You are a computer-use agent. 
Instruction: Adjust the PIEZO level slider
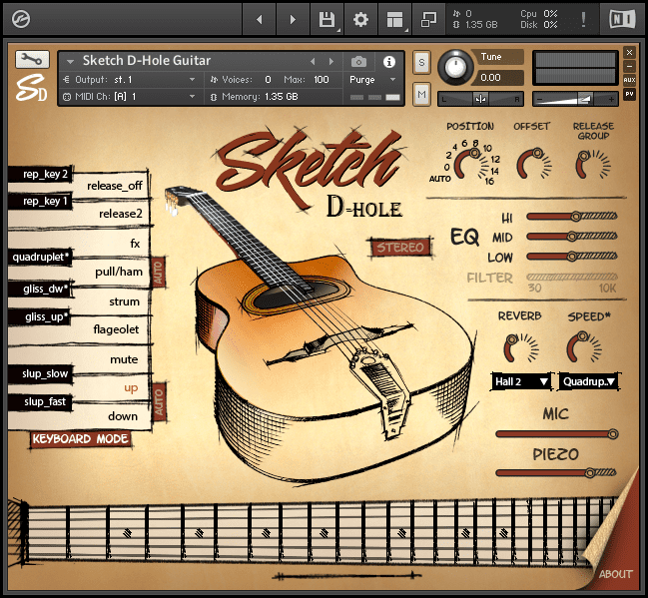[x=556, y=473]
